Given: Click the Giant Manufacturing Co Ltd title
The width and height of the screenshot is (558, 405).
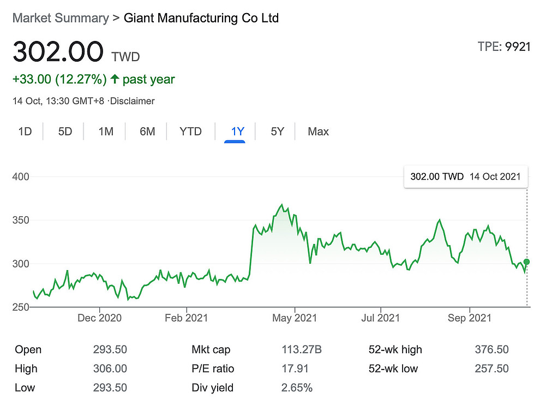Looking at the screenshot, I should tap(201, 18).
